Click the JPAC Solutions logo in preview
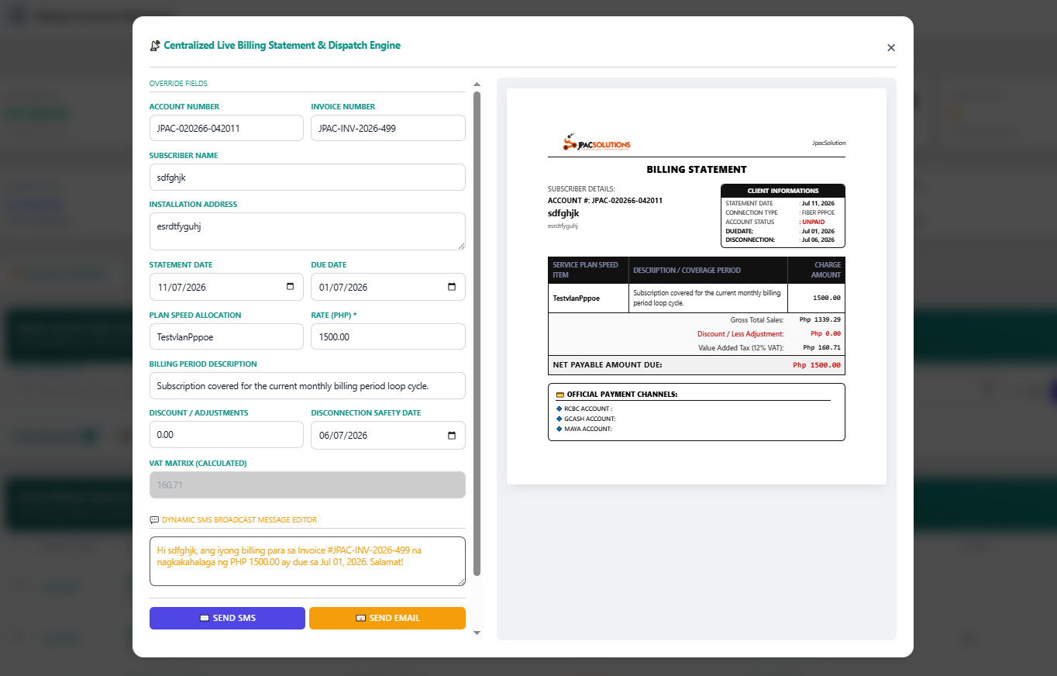This screenshot has height=676, width=1057. tap(597, 143)
